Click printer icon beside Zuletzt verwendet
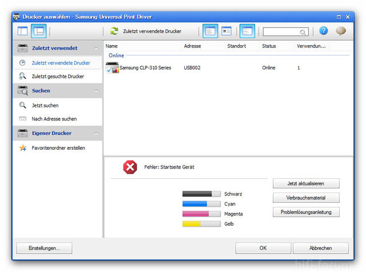Viewport: 366px width, 272px height. 23,49
